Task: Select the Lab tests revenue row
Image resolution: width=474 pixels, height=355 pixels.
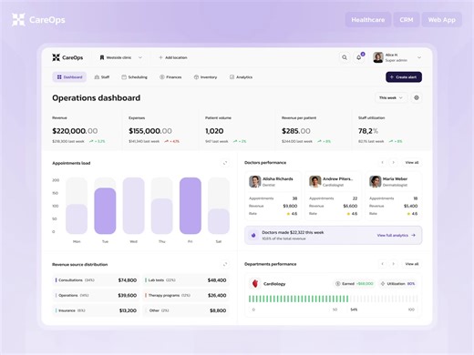Action: [186, 280]
